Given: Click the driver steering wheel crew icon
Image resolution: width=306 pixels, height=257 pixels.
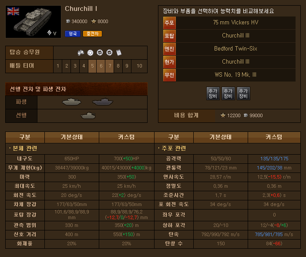Looking at the screenshot, I should click(x=90, y=53).
